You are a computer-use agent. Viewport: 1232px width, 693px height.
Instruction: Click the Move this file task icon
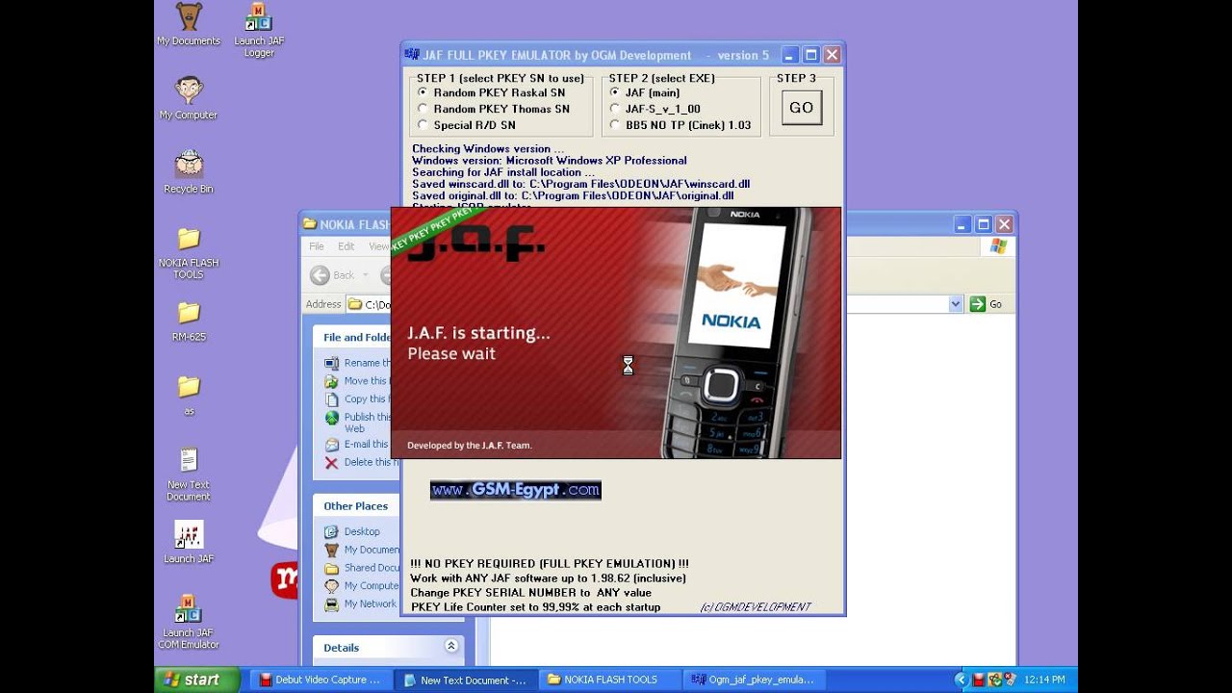point(331,381)
